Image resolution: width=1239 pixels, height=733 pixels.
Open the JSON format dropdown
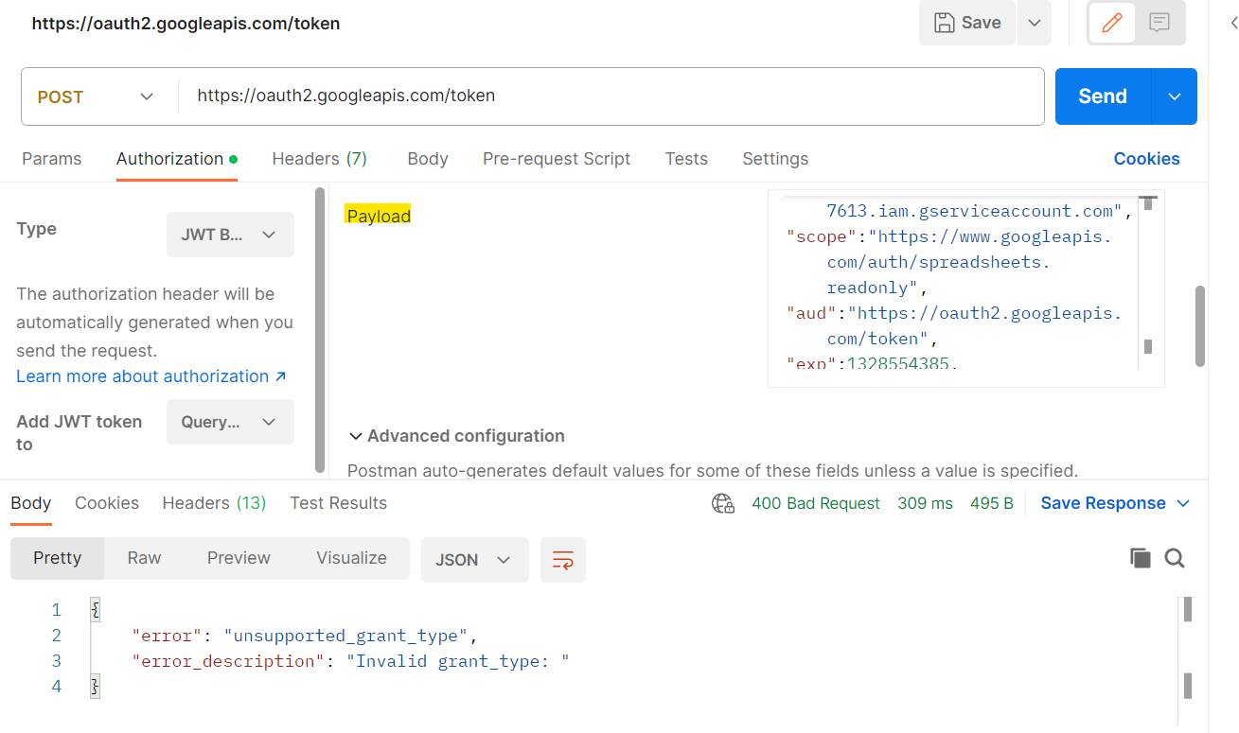coord(474,560)
